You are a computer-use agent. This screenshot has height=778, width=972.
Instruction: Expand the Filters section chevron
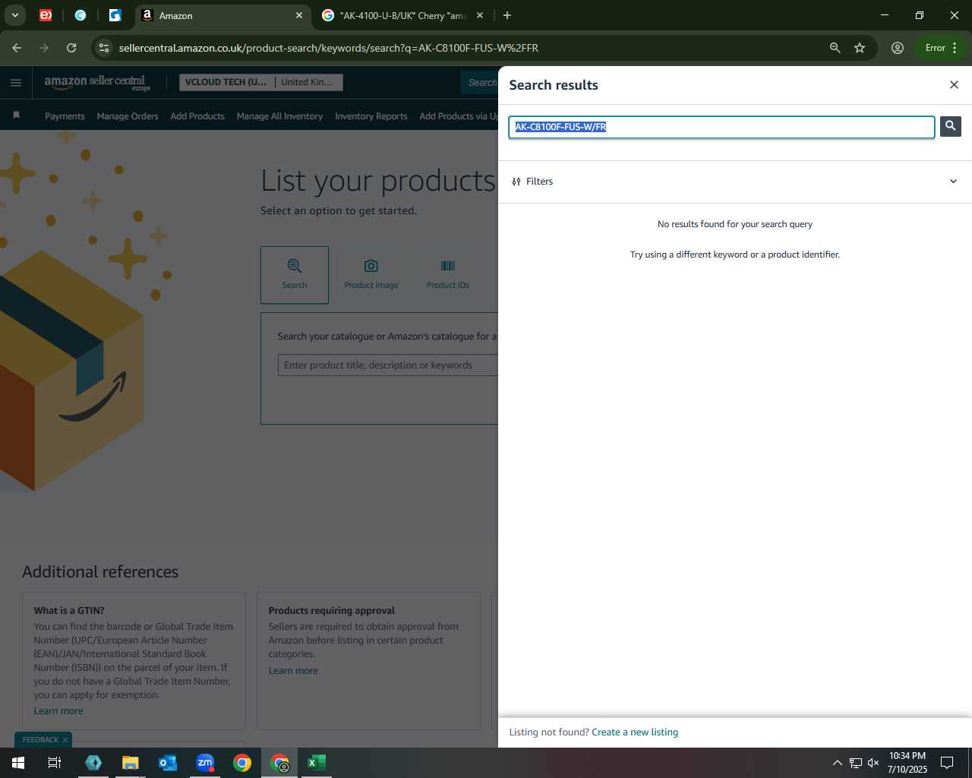pos(953,182)
